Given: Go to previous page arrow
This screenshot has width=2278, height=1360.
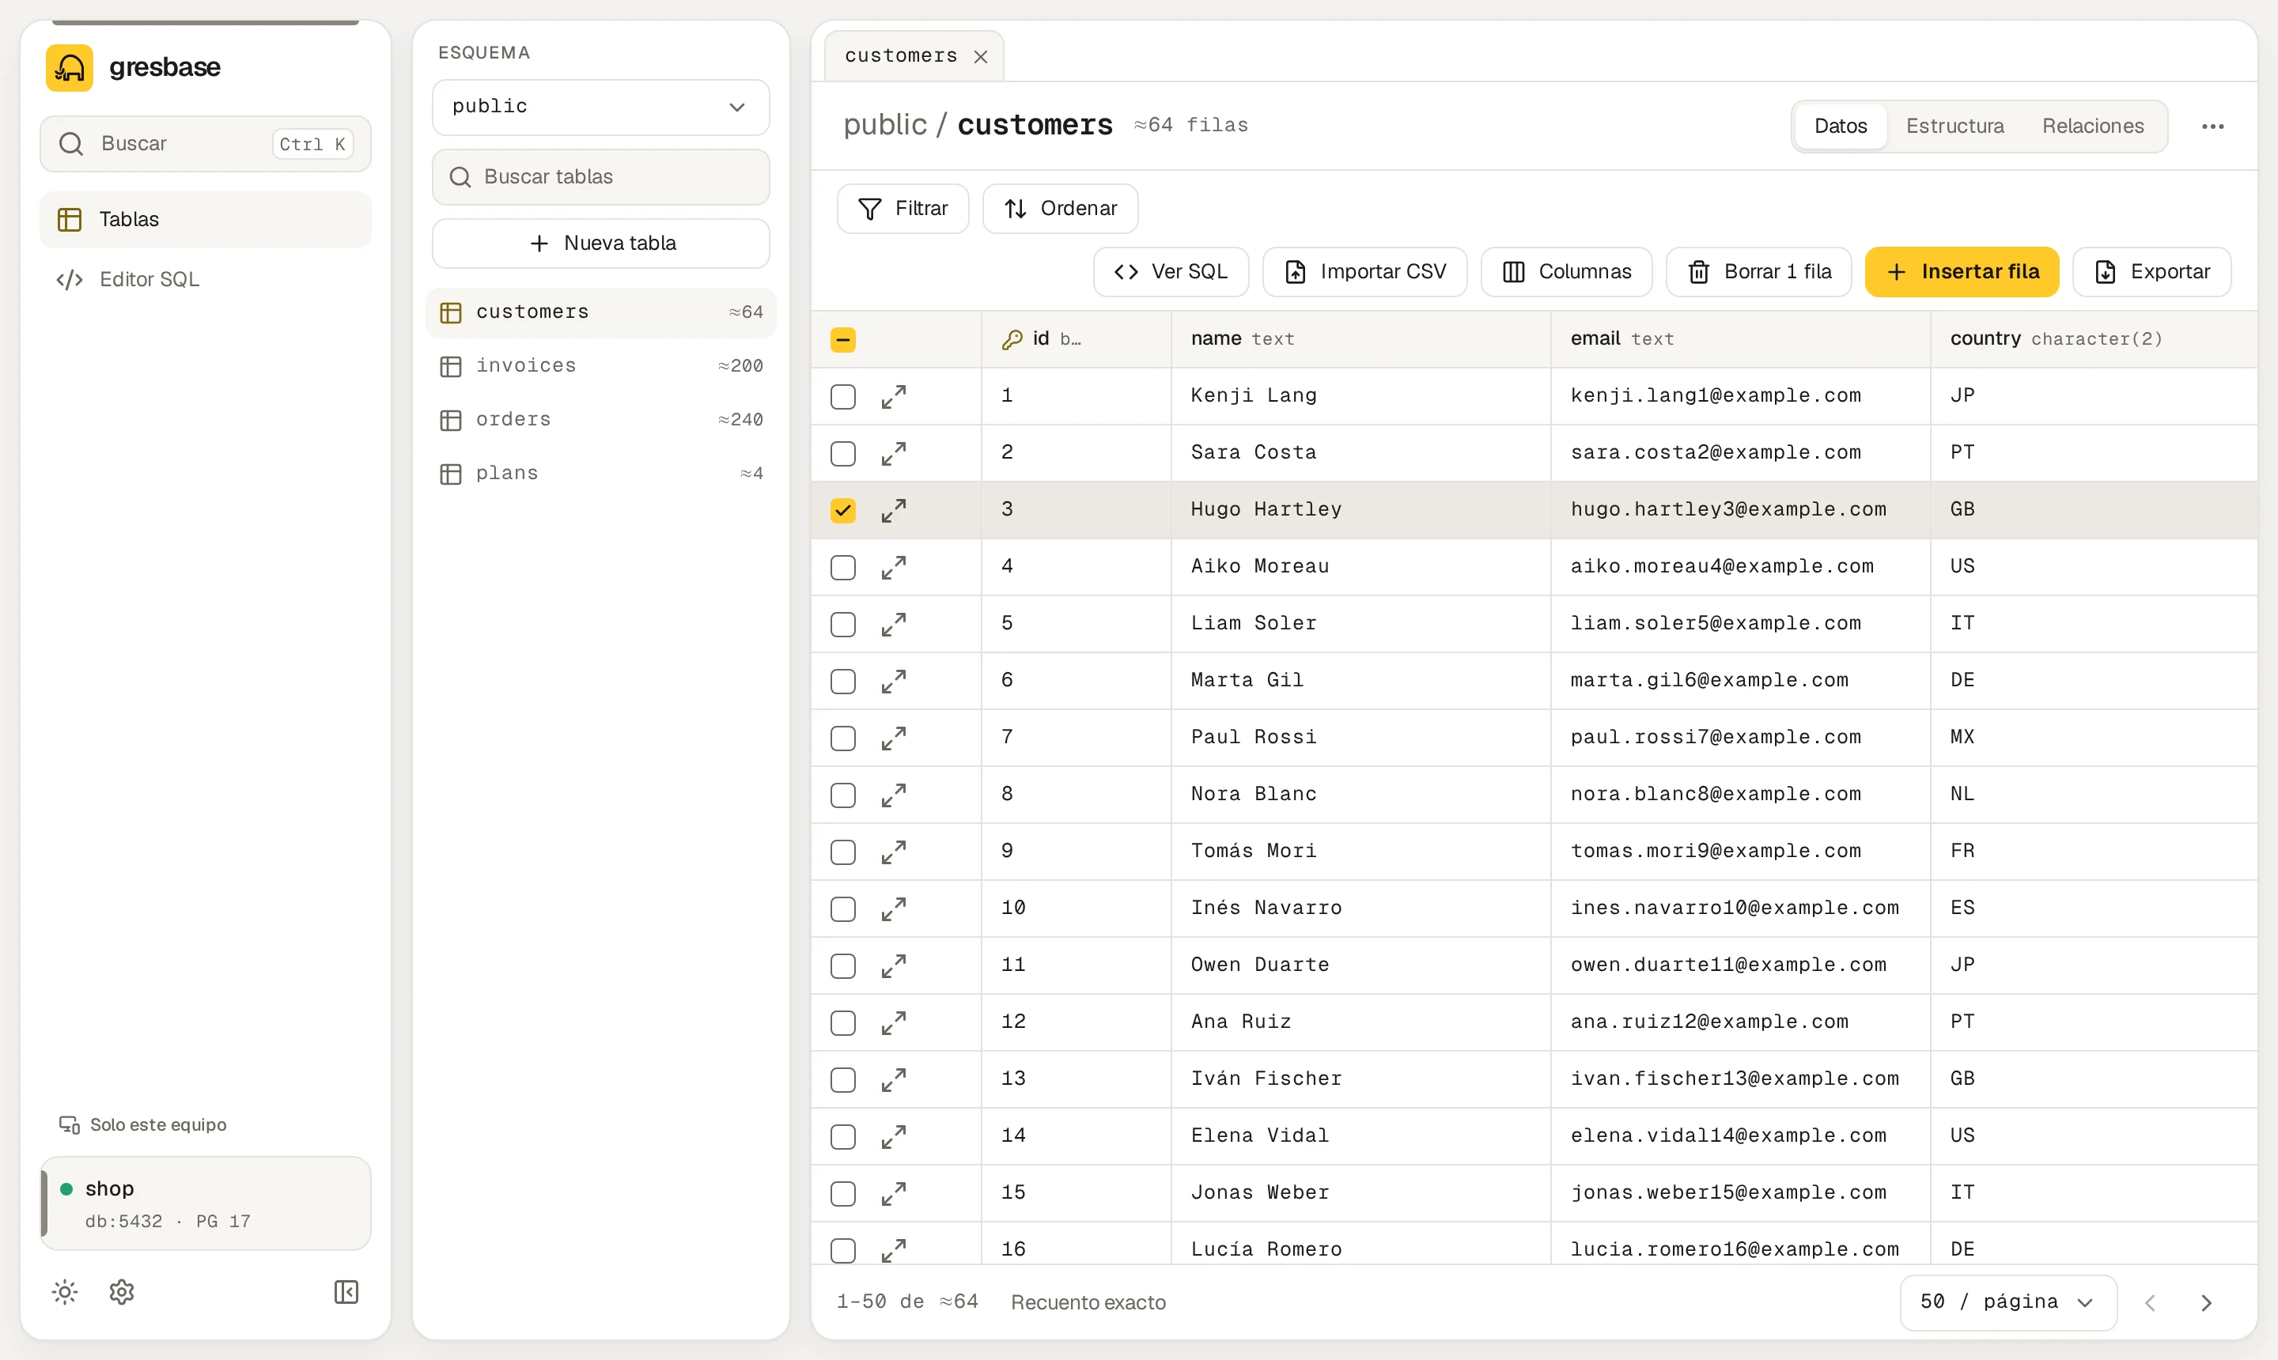Looking at the screenshot, I should pos(2150,1302).
